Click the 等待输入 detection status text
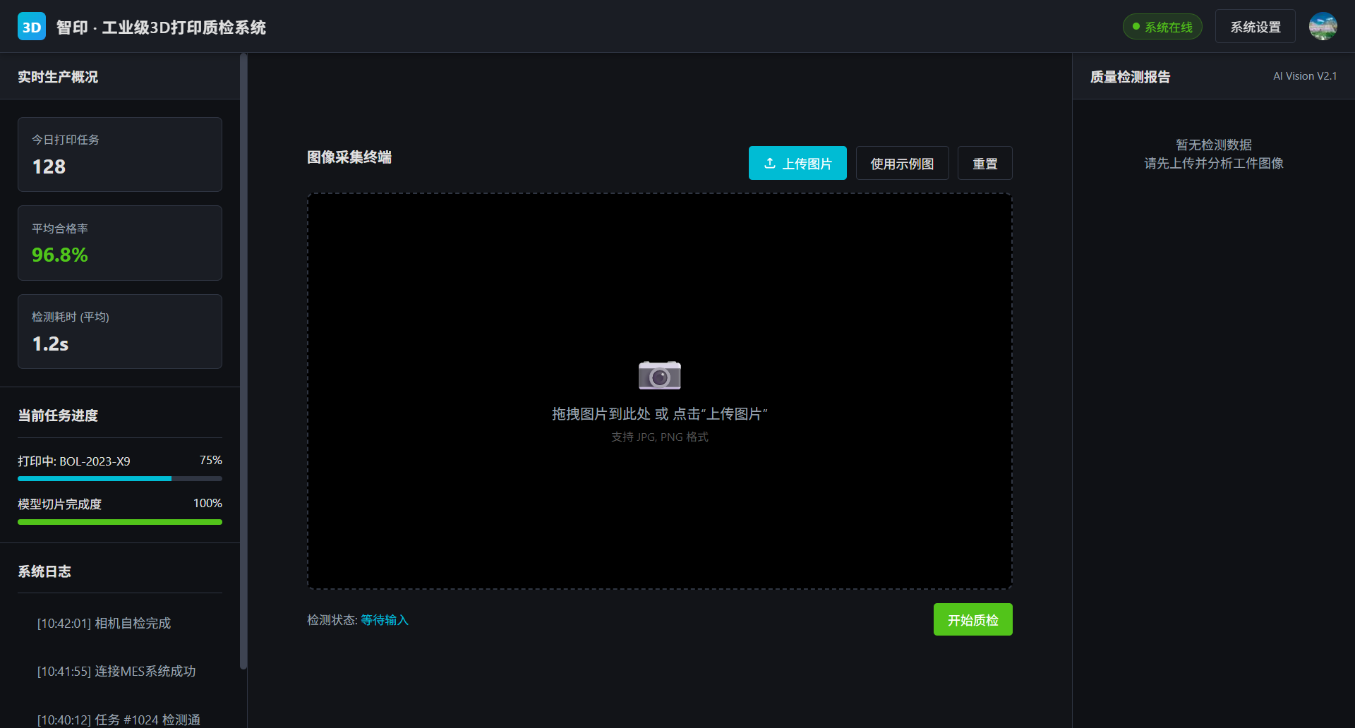 (385, 620)
